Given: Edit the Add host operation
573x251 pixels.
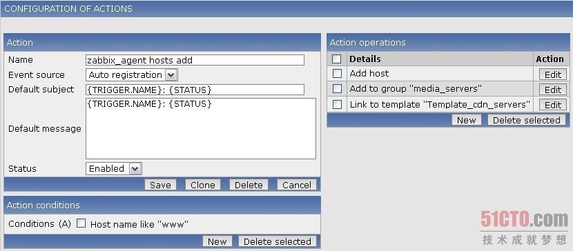Looking at the screenshot, I should (552, 74).
